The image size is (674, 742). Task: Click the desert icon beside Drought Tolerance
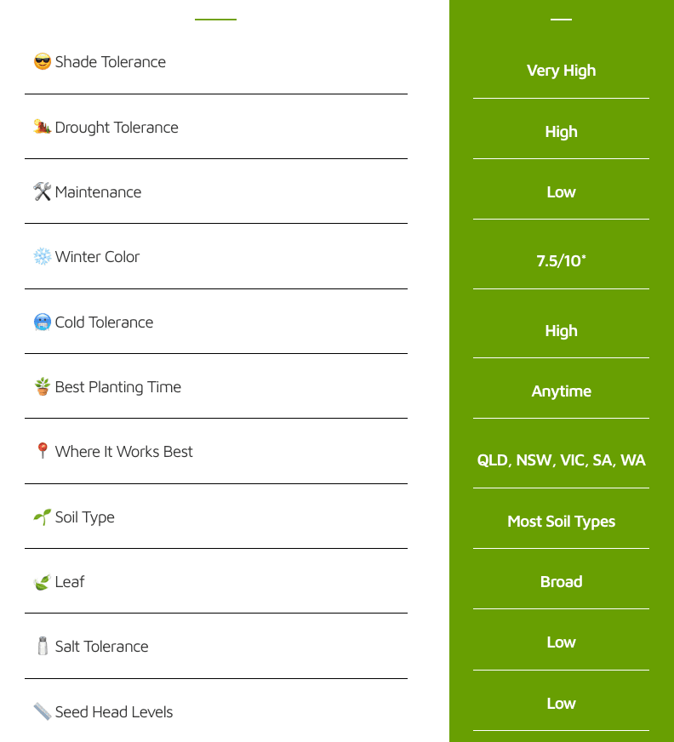coord(42,128)
